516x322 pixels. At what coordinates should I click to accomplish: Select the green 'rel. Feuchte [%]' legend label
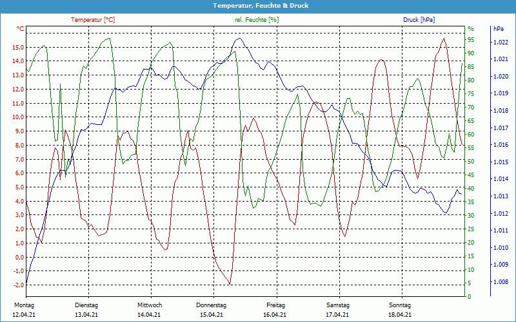(x=256, y=20)
